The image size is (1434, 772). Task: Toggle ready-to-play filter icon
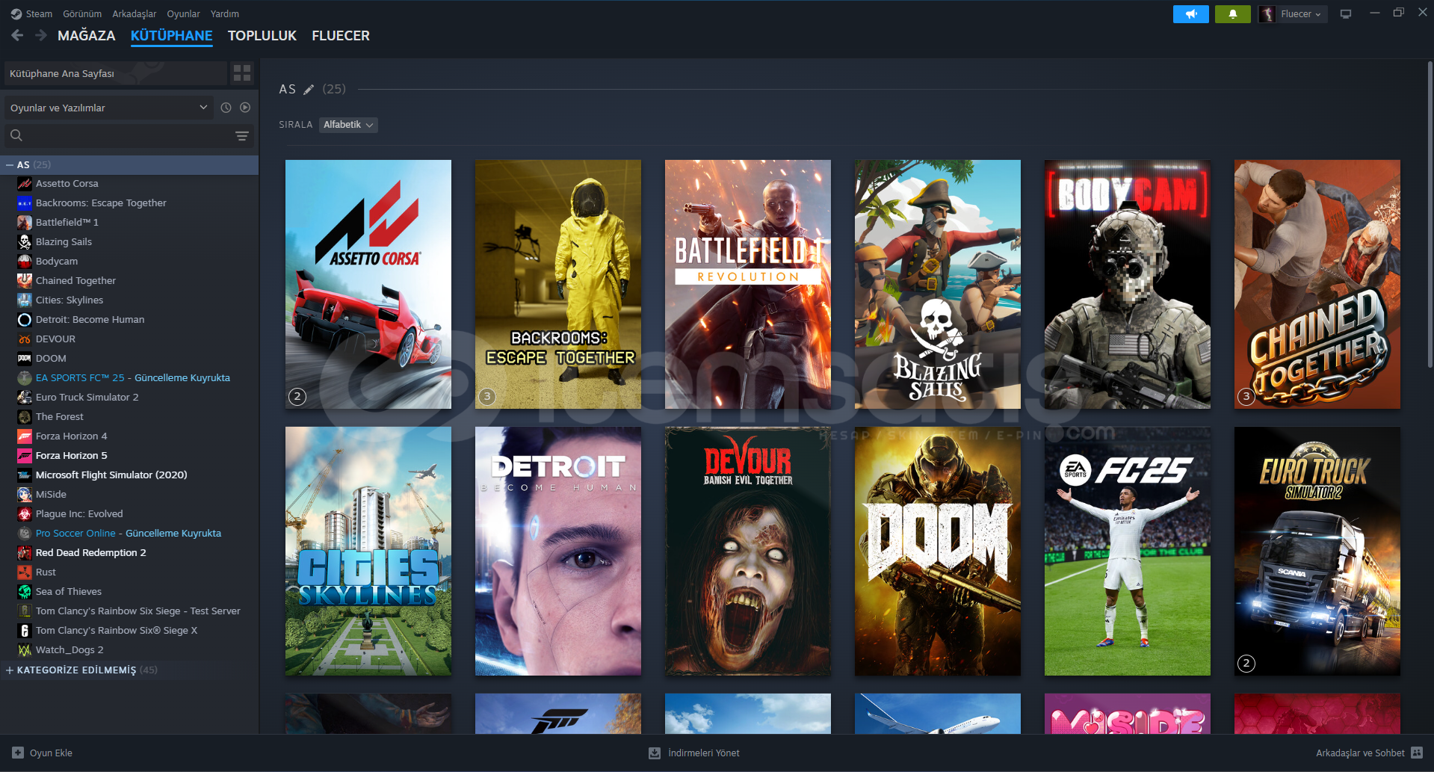(x=245, y=108)
